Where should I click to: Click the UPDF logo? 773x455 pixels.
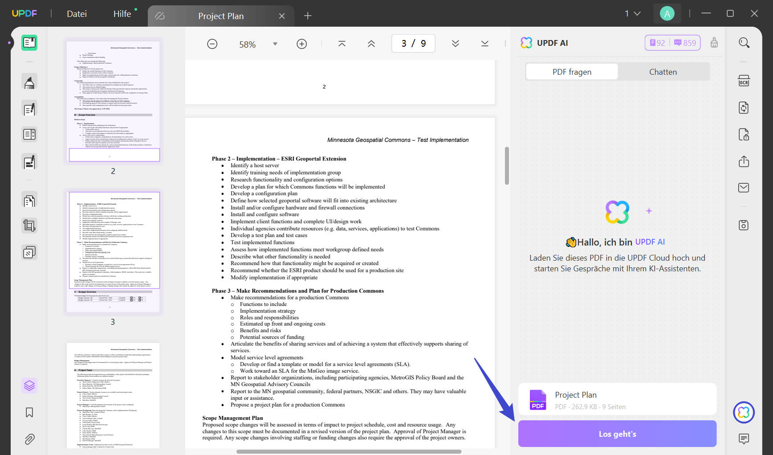click(24, 13)
